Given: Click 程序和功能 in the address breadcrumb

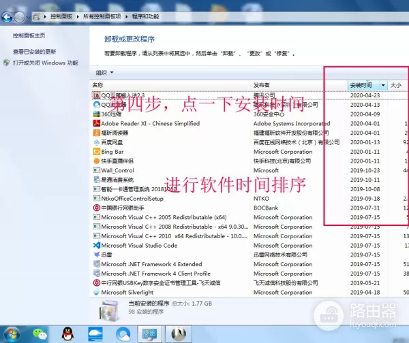Looking at the screenshot, I should click(145, 16).
